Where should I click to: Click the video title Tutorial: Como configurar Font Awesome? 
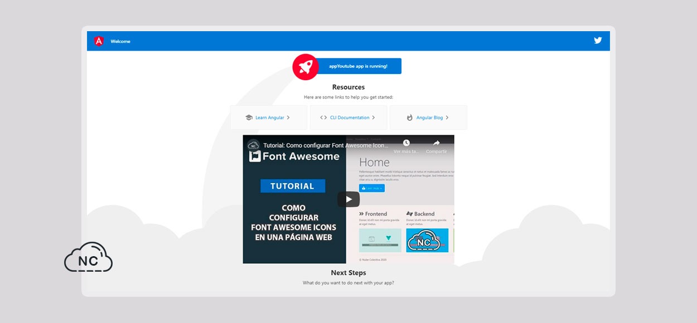(326, 145)
